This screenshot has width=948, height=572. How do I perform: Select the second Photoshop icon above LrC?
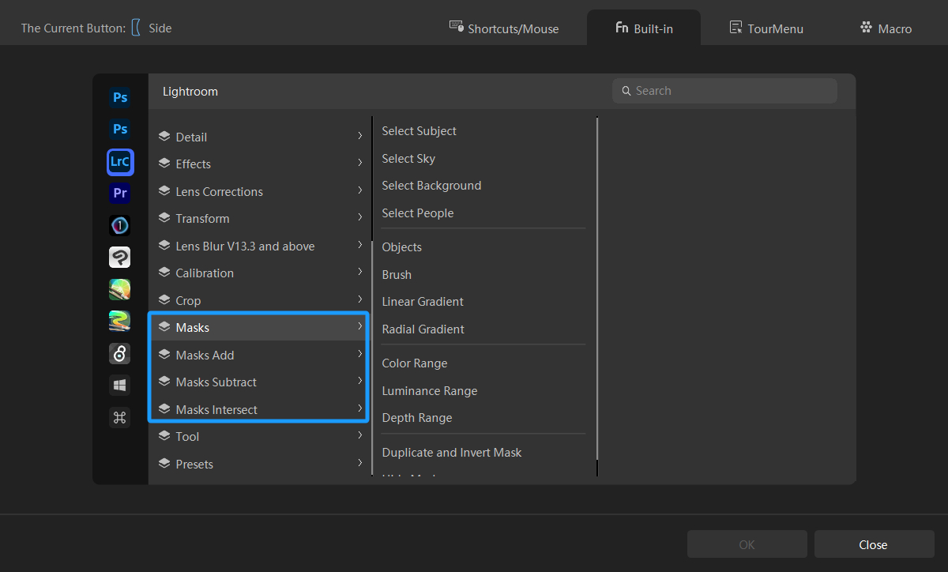tap(120, 130)
